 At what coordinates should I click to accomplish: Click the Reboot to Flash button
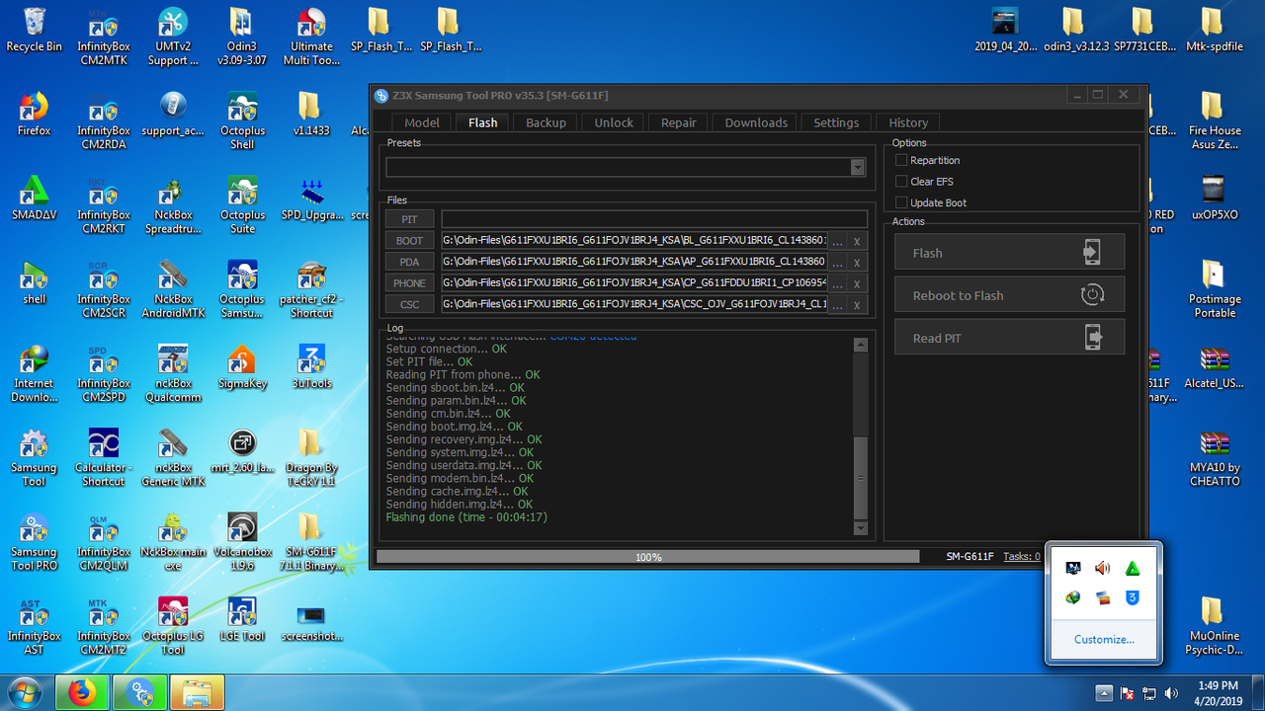(1009, 295)
